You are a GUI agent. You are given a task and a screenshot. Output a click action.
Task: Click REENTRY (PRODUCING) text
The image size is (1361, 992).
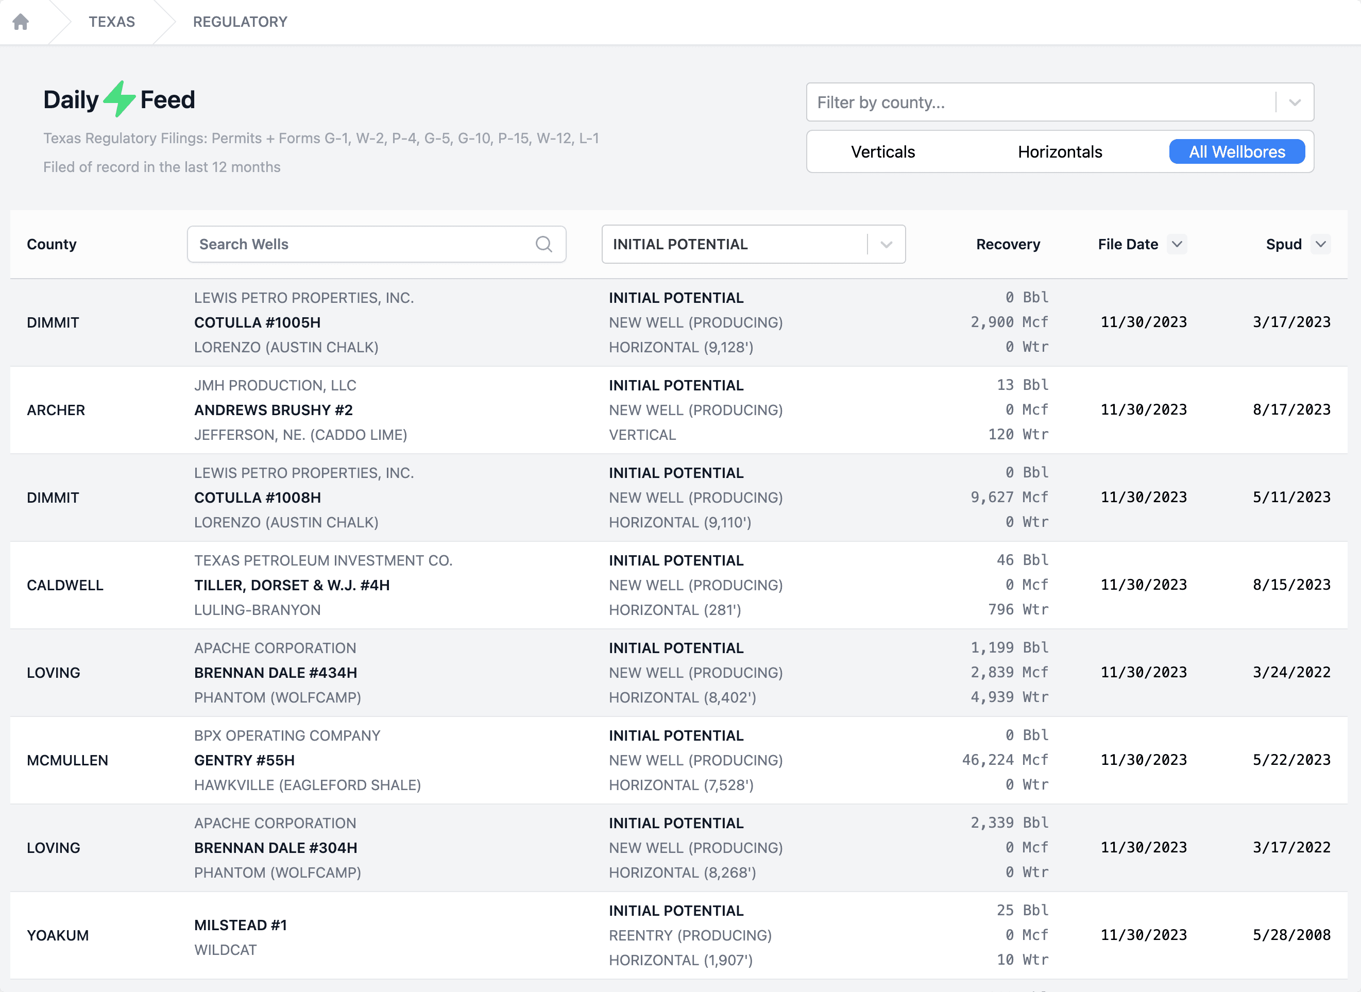(x=690, y=935)
